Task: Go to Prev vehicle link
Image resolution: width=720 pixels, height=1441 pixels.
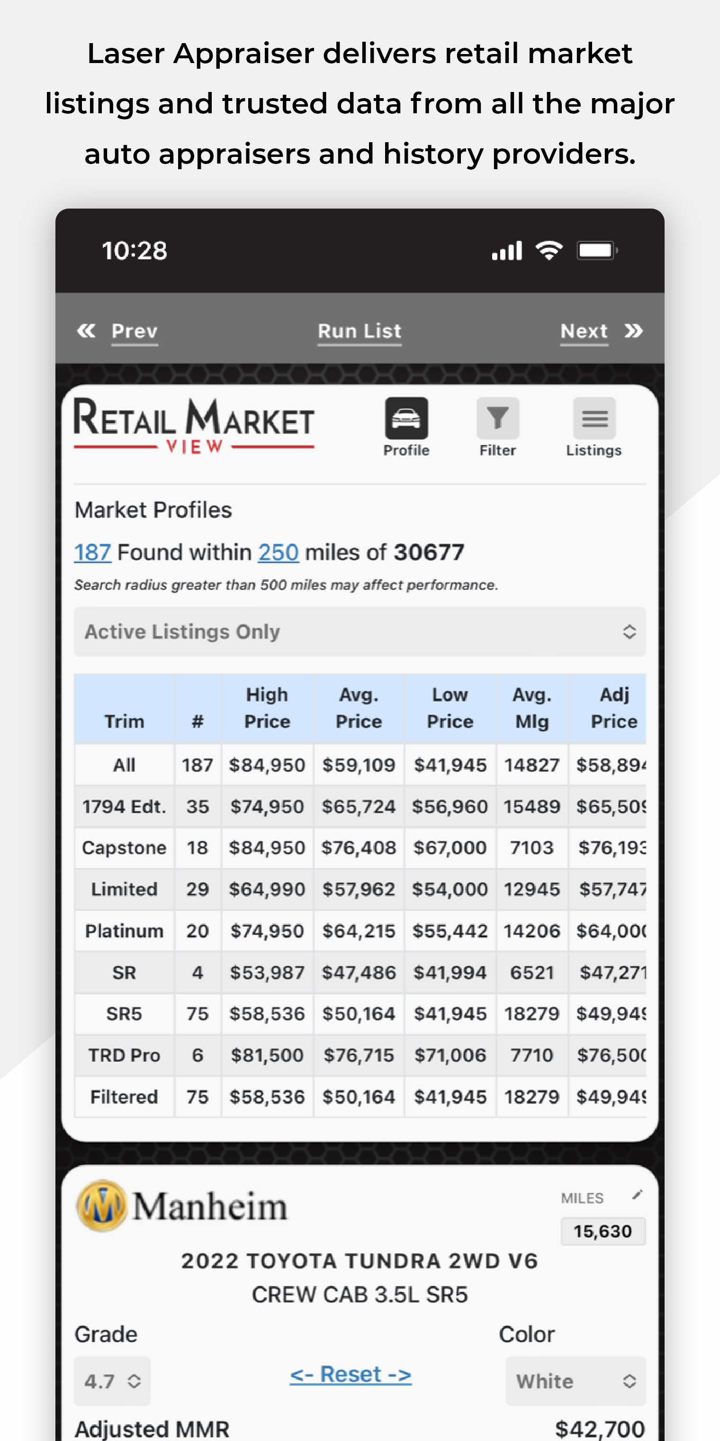Action: tap(135, 331)
